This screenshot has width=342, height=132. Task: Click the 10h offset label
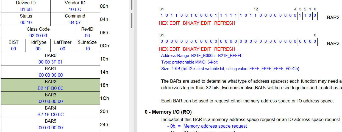click(104, 59)
